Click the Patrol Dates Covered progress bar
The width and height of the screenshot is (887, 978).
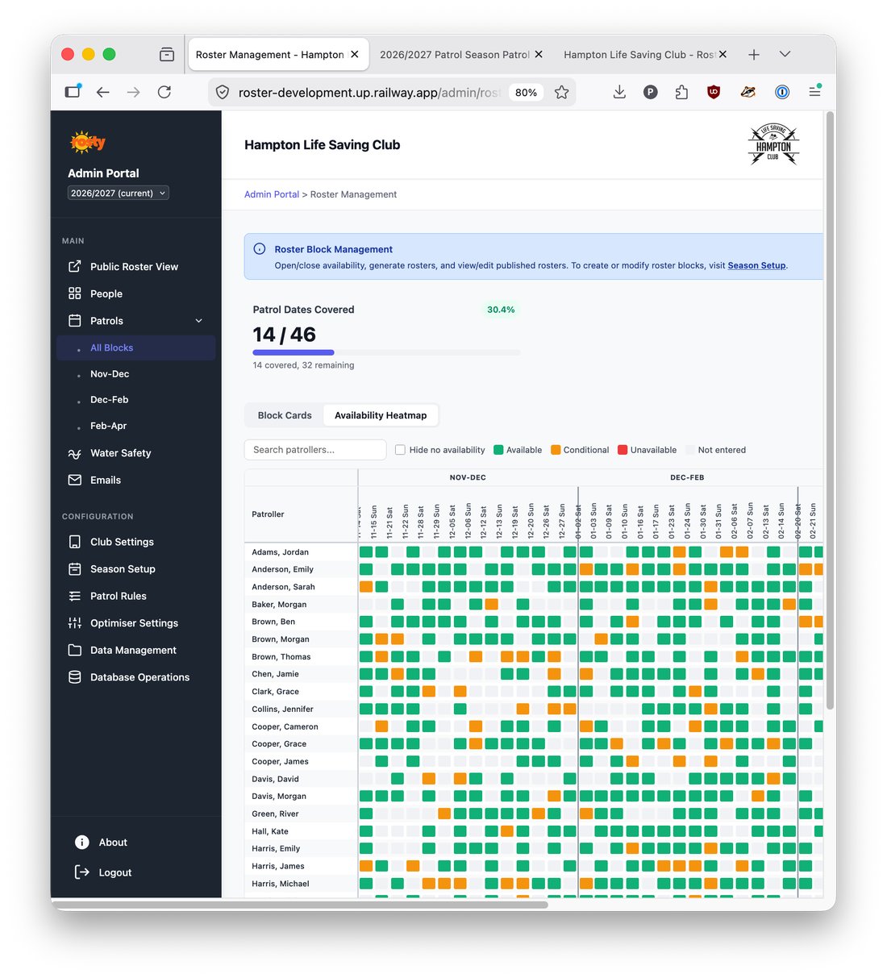(386, 352)
